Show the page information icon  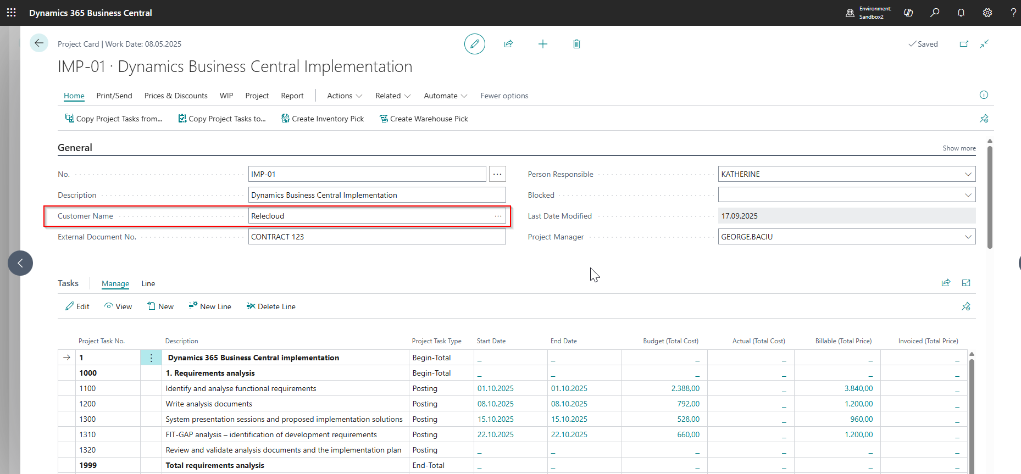tap(984, 95)
